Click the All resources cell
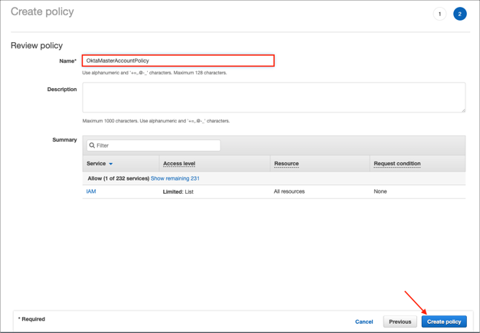 (x=289, y=191)
